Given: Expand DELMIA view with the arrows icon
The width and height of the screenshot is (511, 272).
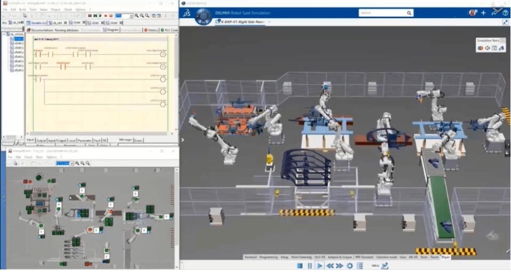Looking at the screenshot, I should [x=505, y=22].
